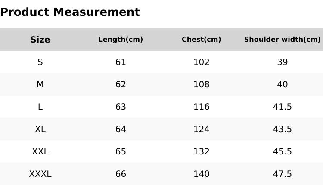Select the Shoulder width(cm) column header

pos(282,40)
